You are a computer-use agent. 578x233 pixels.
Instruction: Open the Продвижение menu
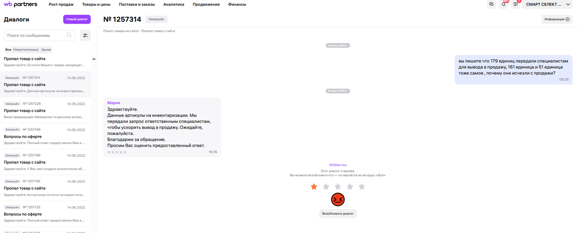[206, 4]
